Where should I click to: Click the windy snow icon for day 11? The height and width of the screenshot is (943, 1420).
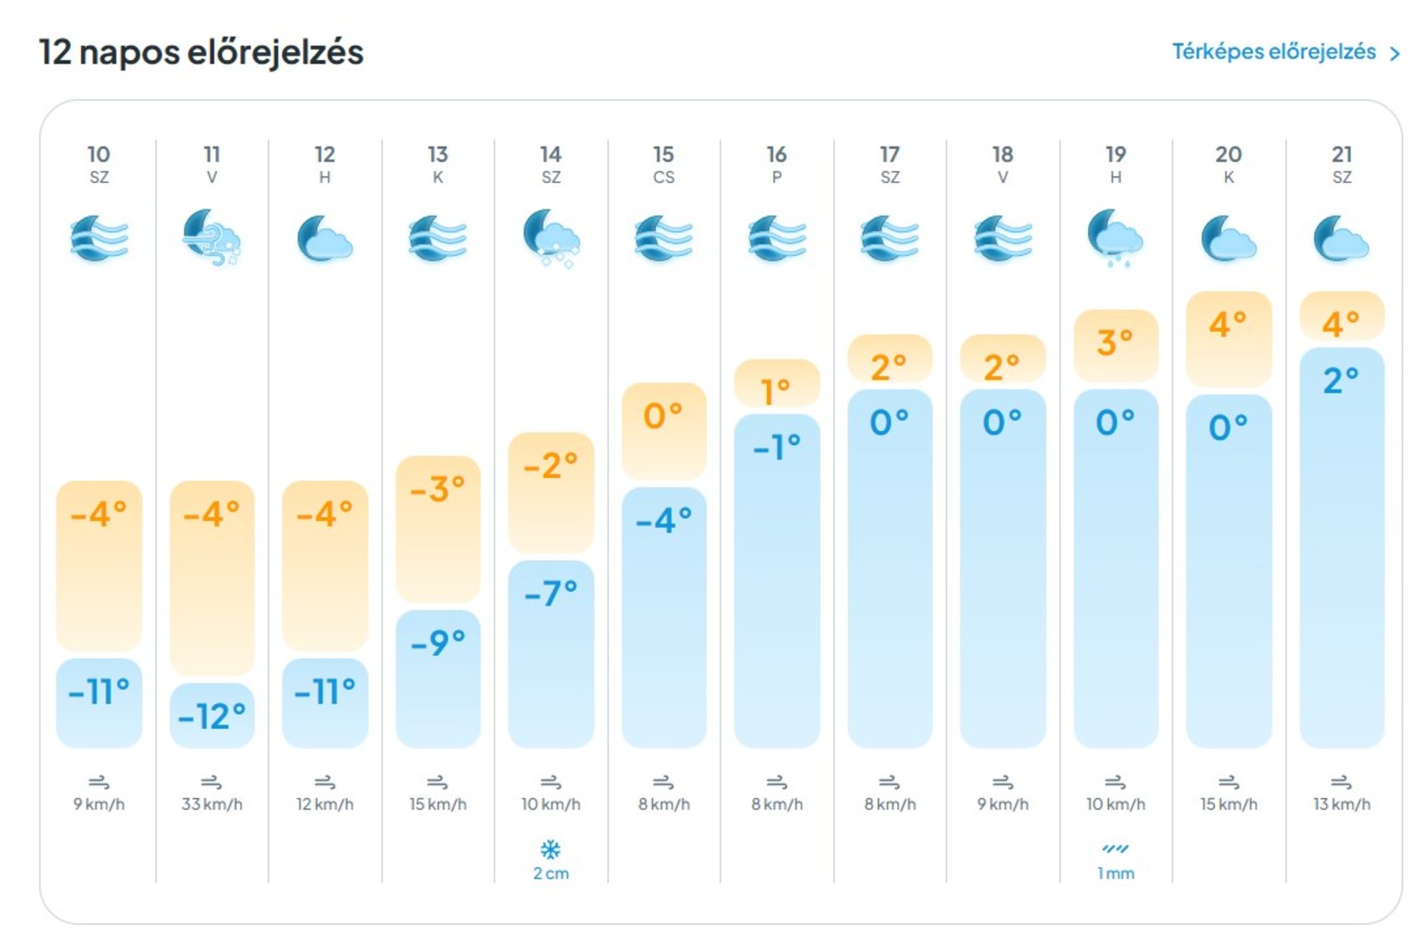pos(212,238)
